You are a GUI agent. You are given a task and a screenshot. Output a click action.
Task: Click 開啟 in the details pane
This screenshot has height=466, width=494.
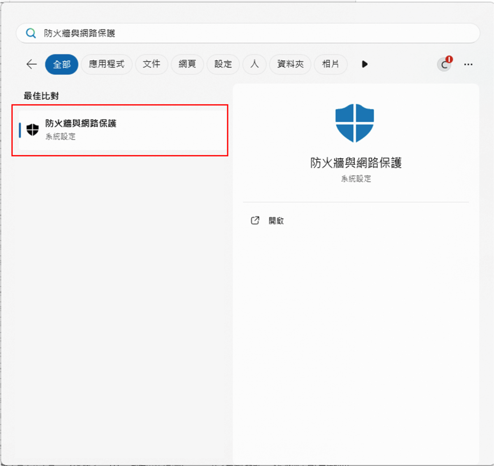(276, 221)
